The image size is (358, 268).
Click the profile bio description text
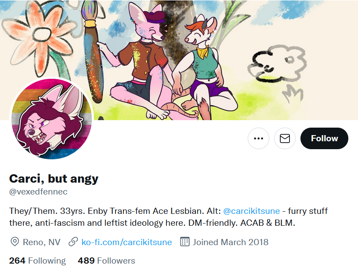pos(169,217)
